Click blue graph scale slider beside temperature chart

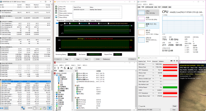[x=57, y=23]
